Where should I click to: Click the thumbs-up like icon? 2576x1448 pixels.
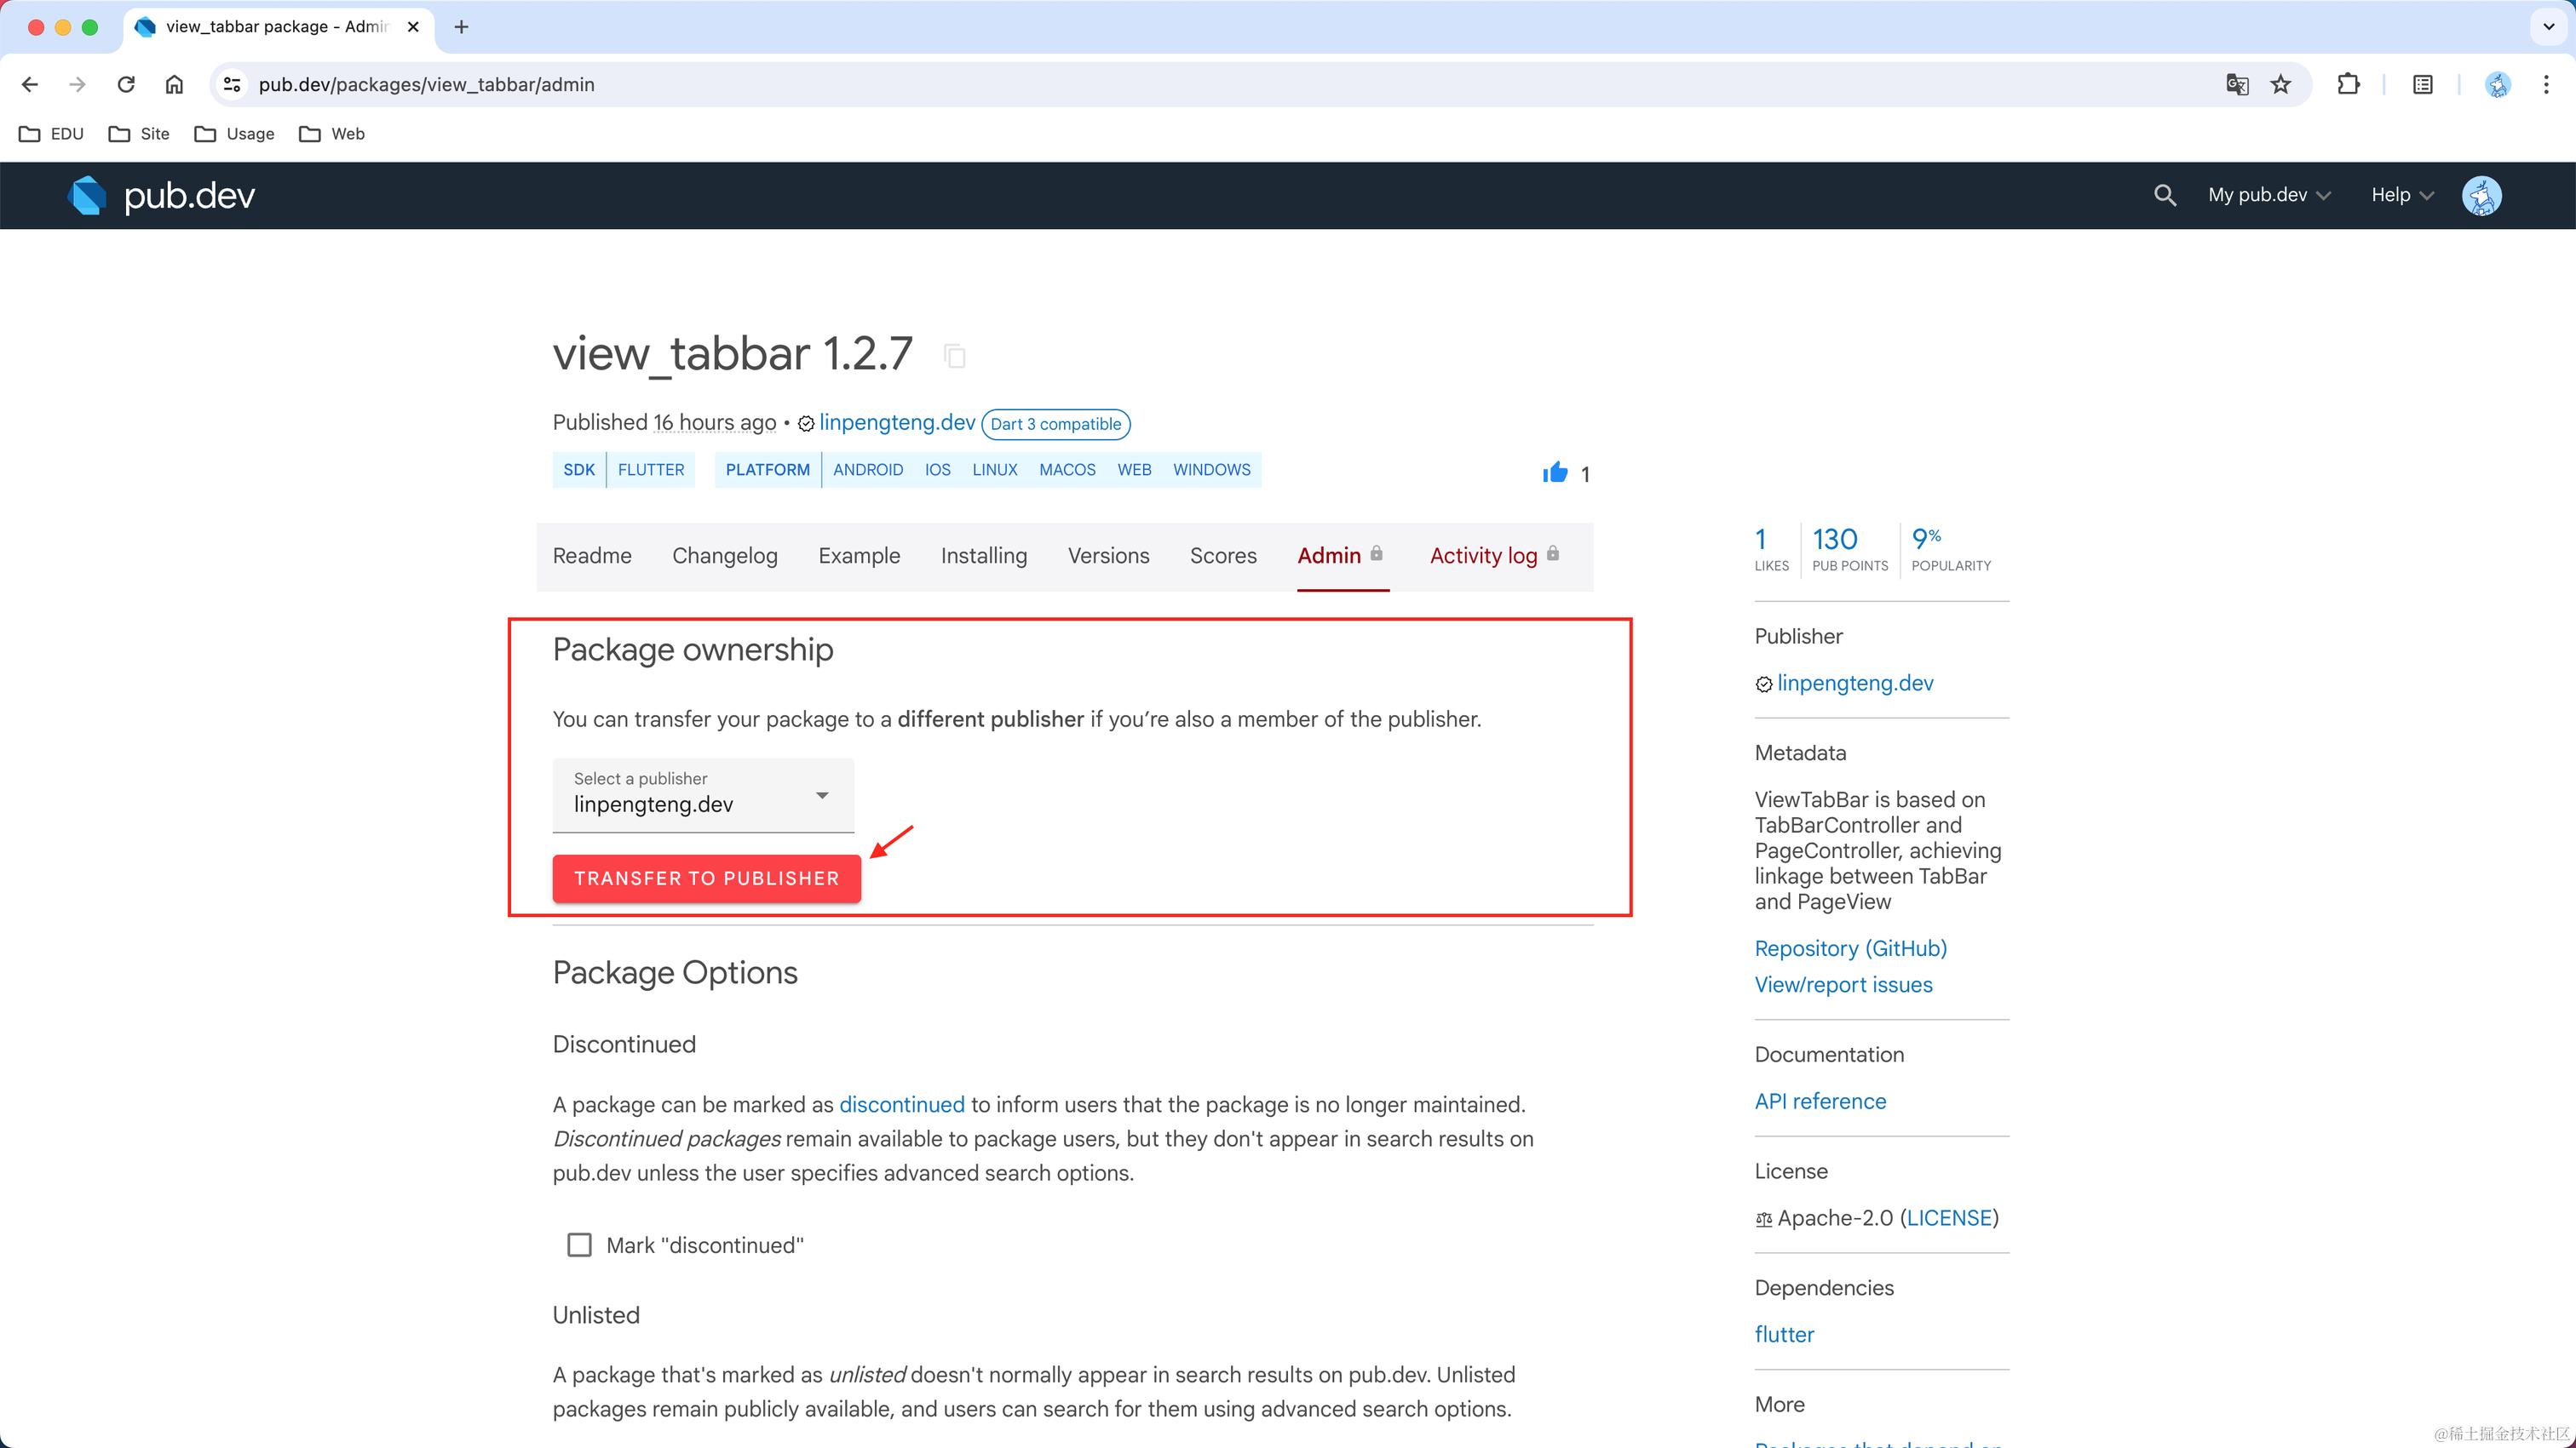1555,472
